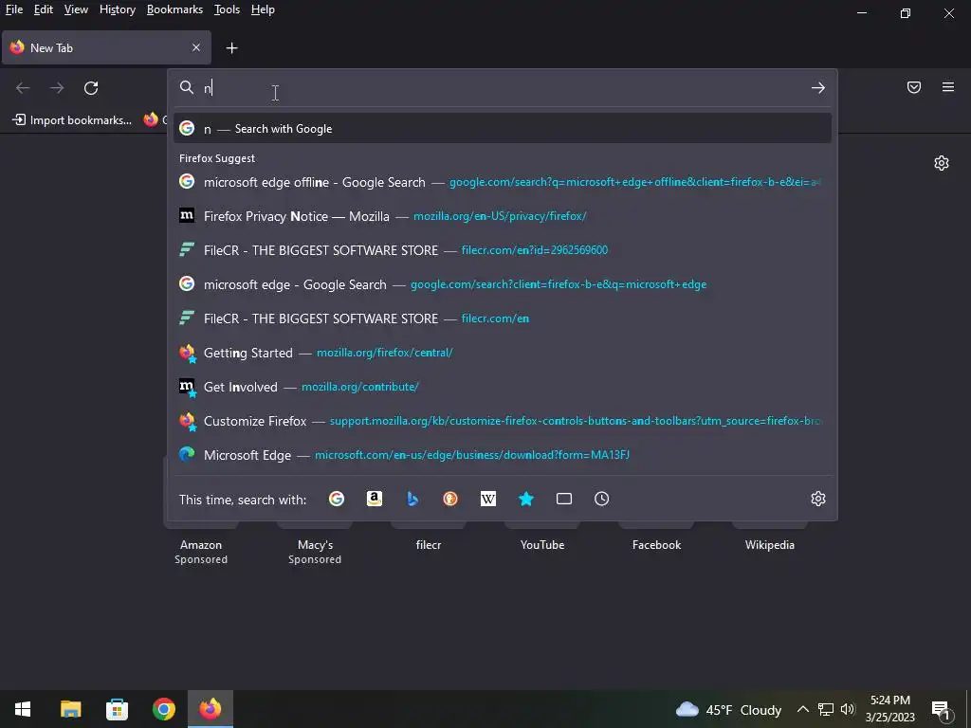Search this time with DuckDuckGo icon
The width and height of the screenshot is (971, 728).
[450, 499]
